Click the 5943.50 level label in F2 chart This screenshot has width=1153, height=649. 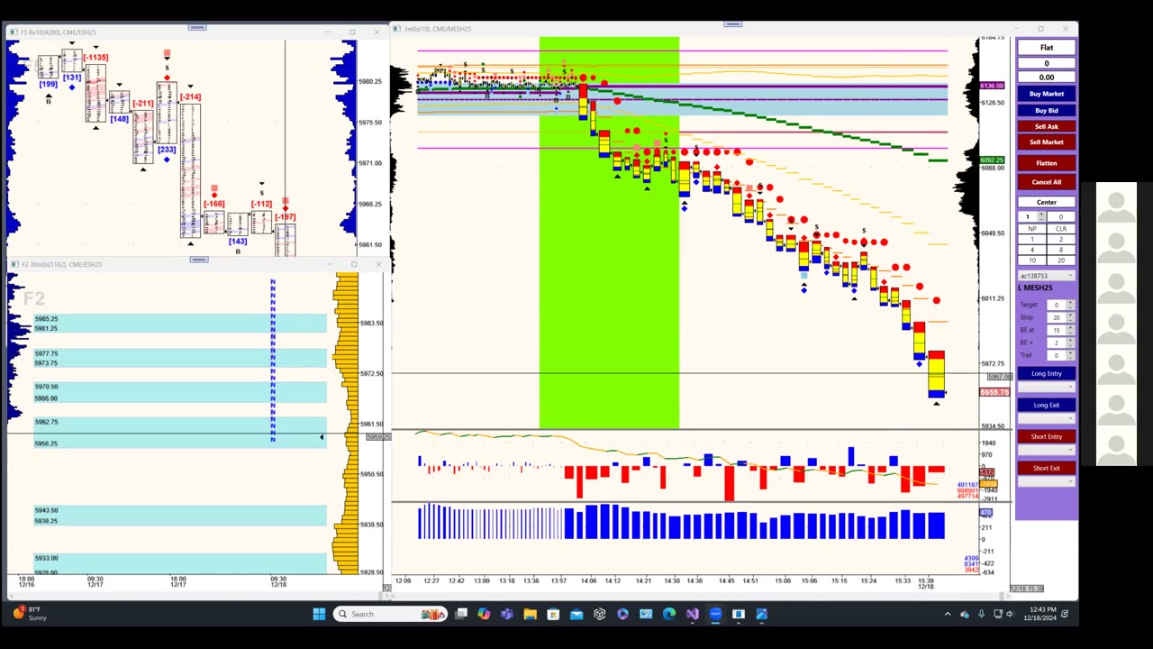(46, 510)
